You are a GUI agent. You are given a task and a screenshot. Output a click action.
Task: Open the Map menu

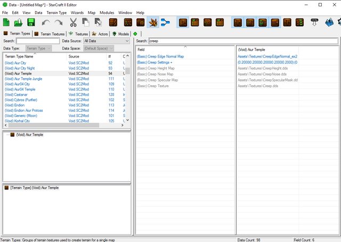(92, 13)
